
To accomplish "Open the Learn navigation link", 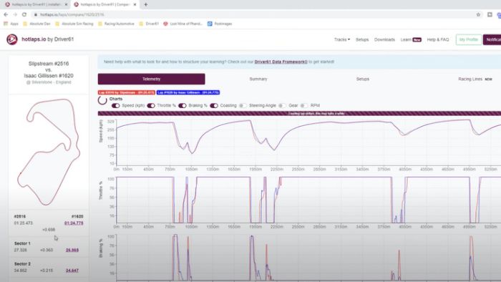I will 411,39.
